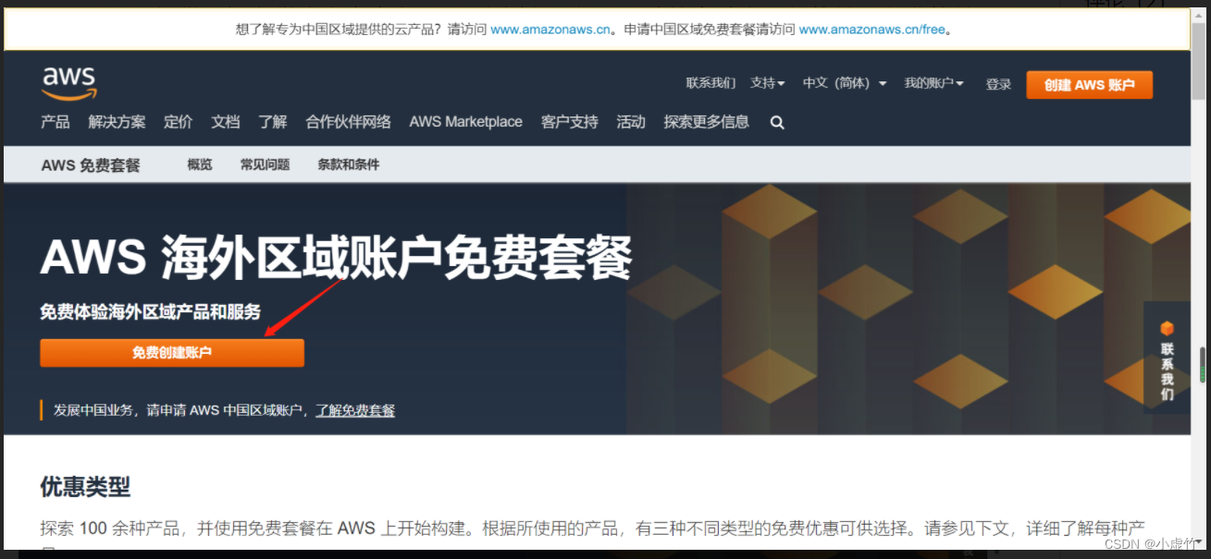
Task: Click the AWS 海外区域账户免费套餐 headline
Action: [x=336, y=258]
